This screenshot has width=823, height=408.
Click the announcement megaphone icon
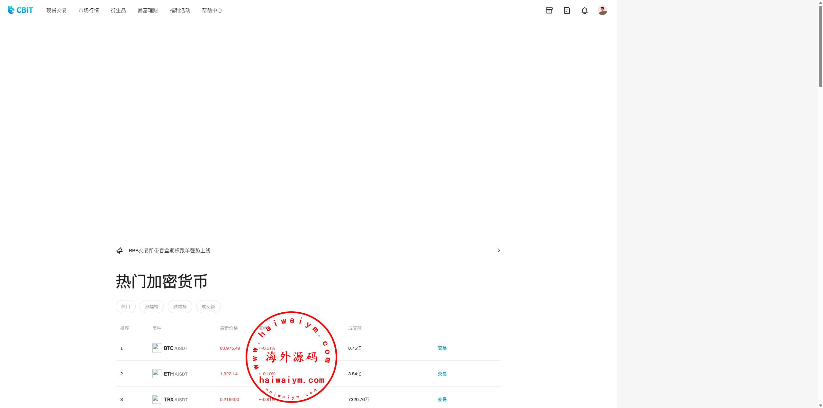[x=120, y=251]
